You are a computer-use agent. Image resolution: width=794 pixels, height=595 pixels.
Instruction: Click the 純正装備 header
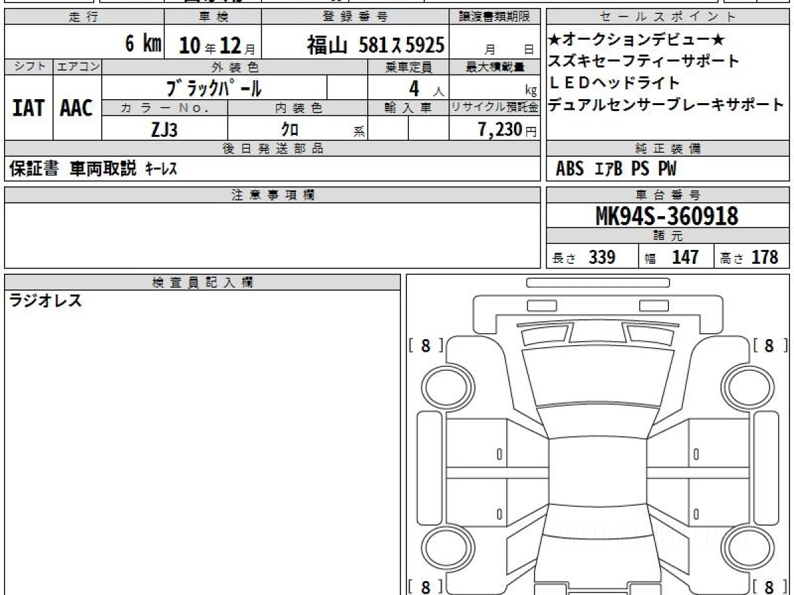(668, 149)
